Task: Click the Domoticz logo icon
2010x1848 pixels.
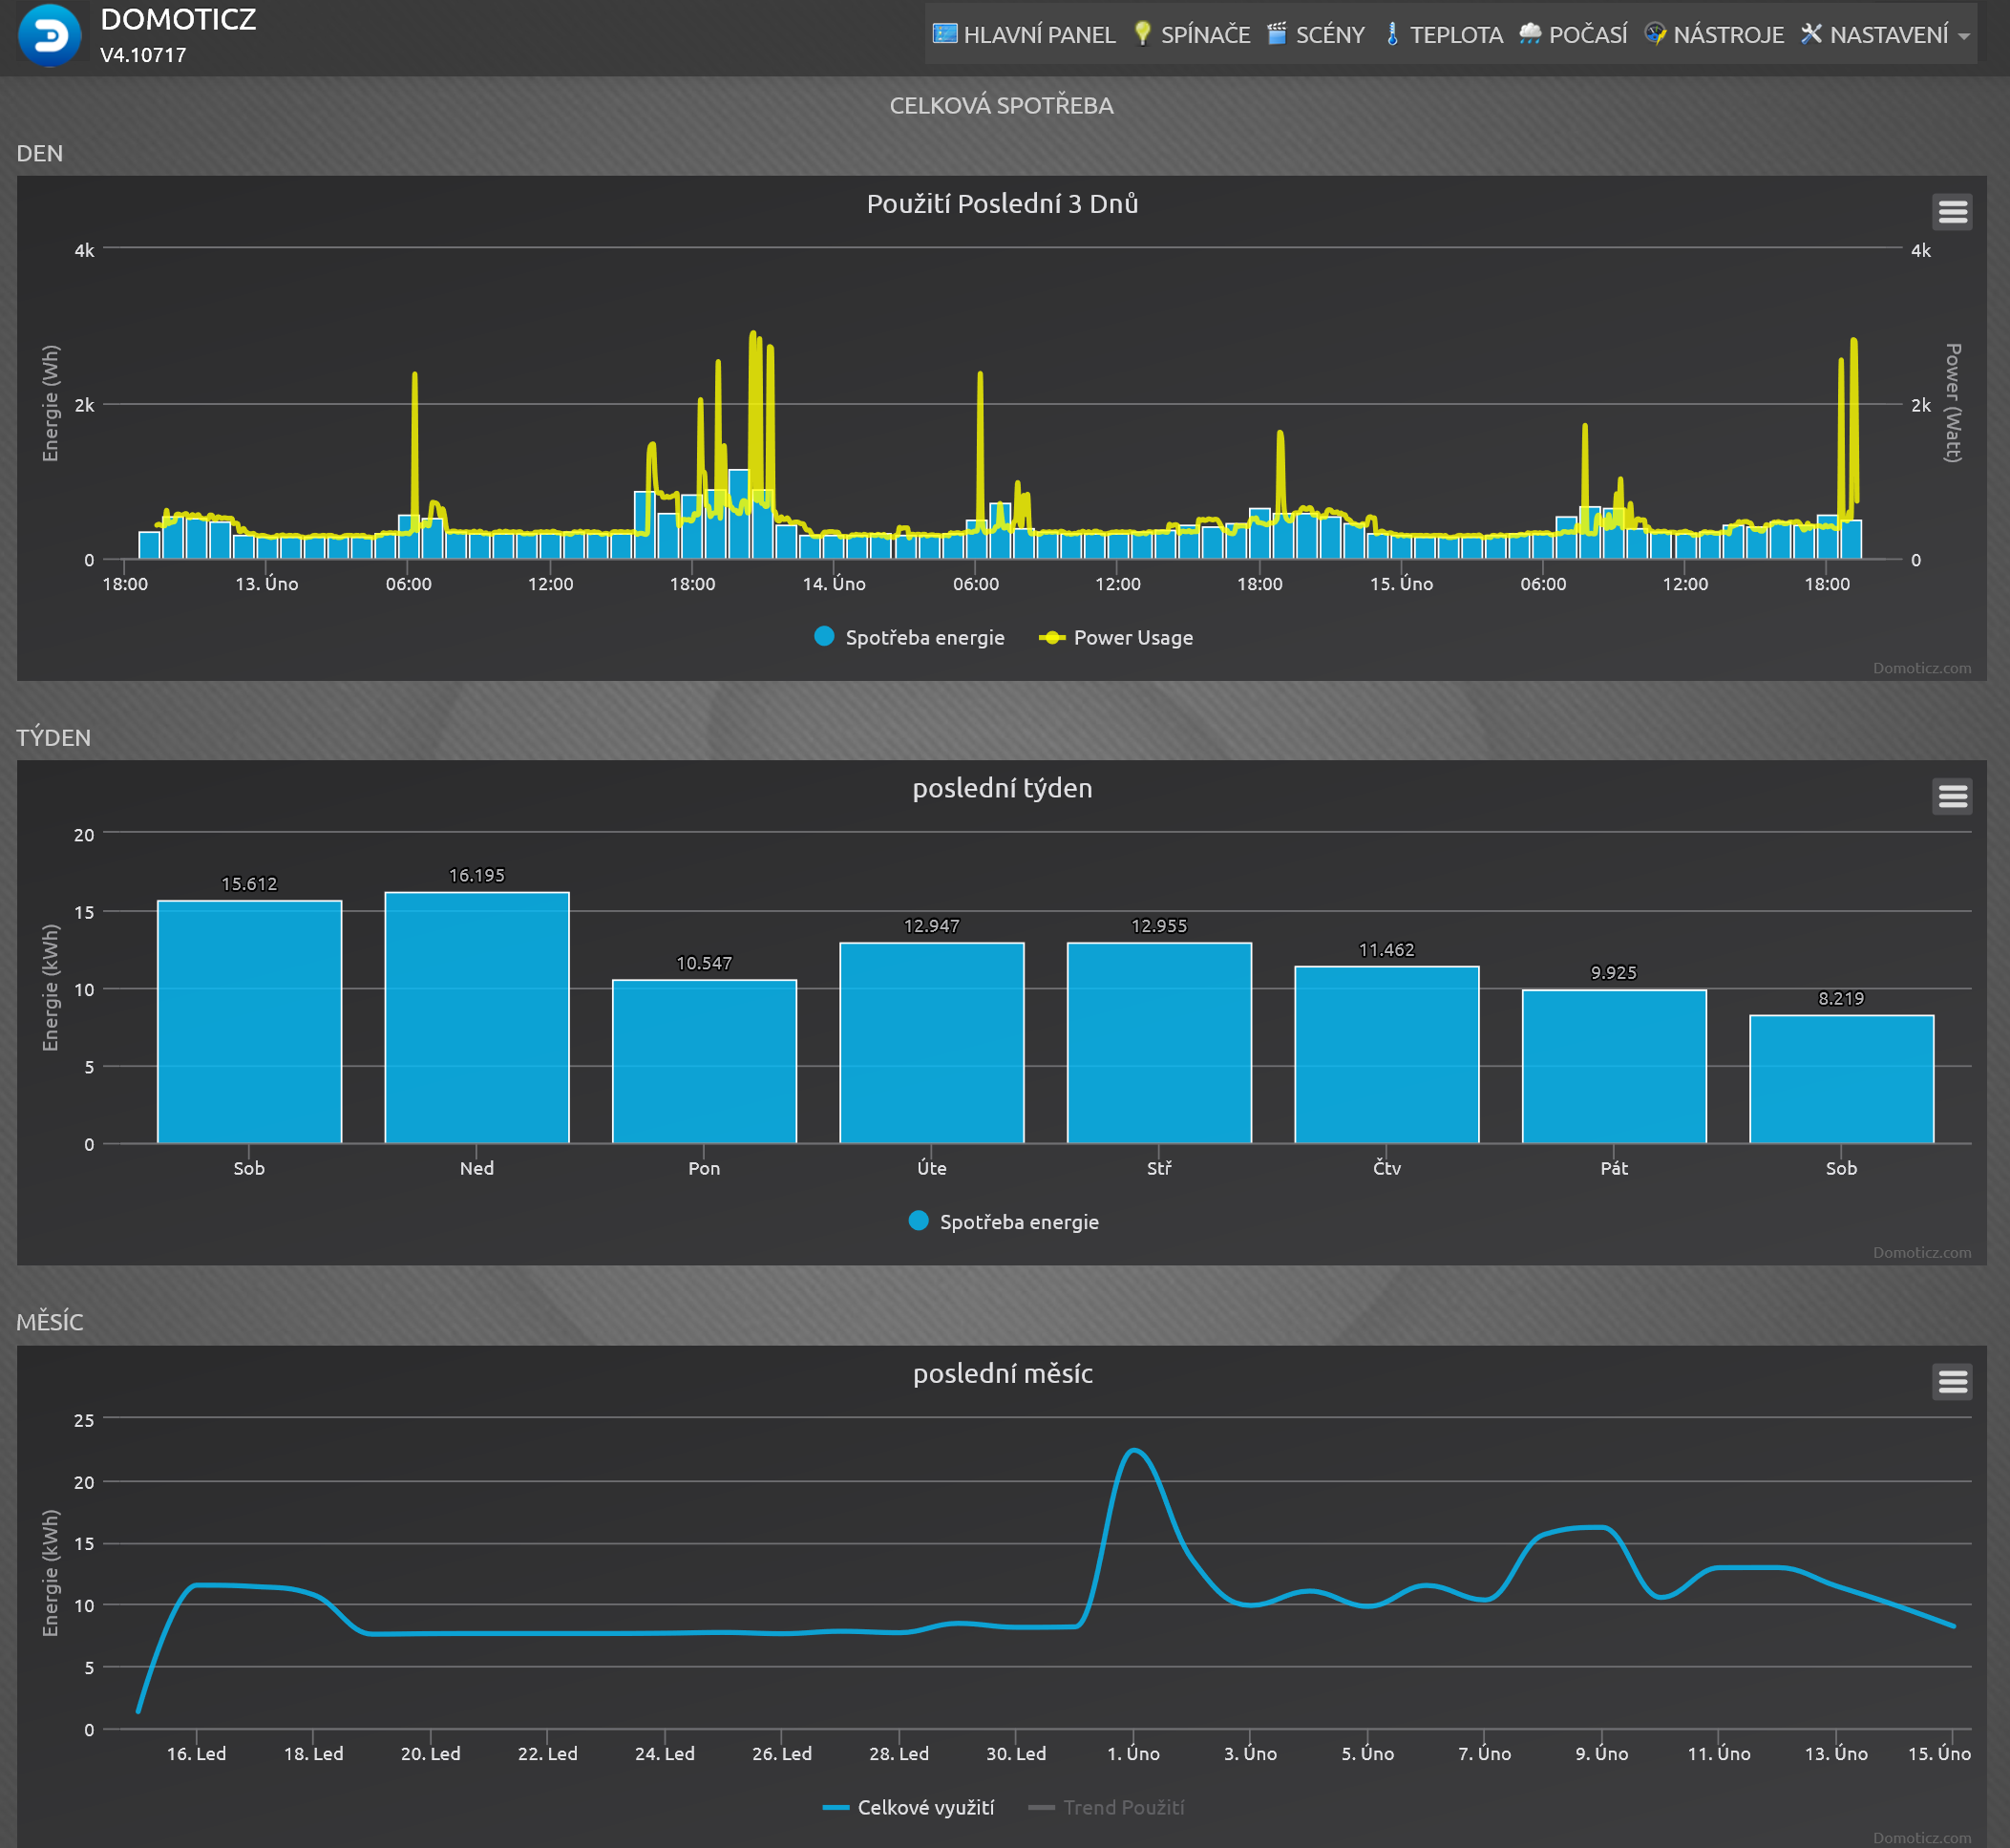Action: click(49, 36)
